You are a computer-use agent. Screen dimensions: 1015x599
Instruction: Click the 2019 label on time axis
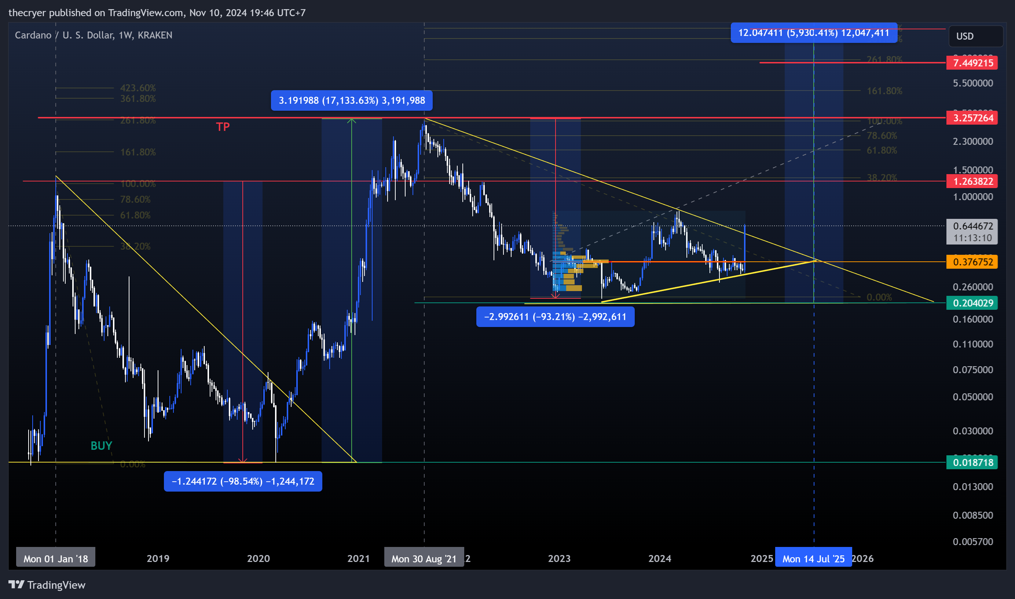(x=158, y=559)
